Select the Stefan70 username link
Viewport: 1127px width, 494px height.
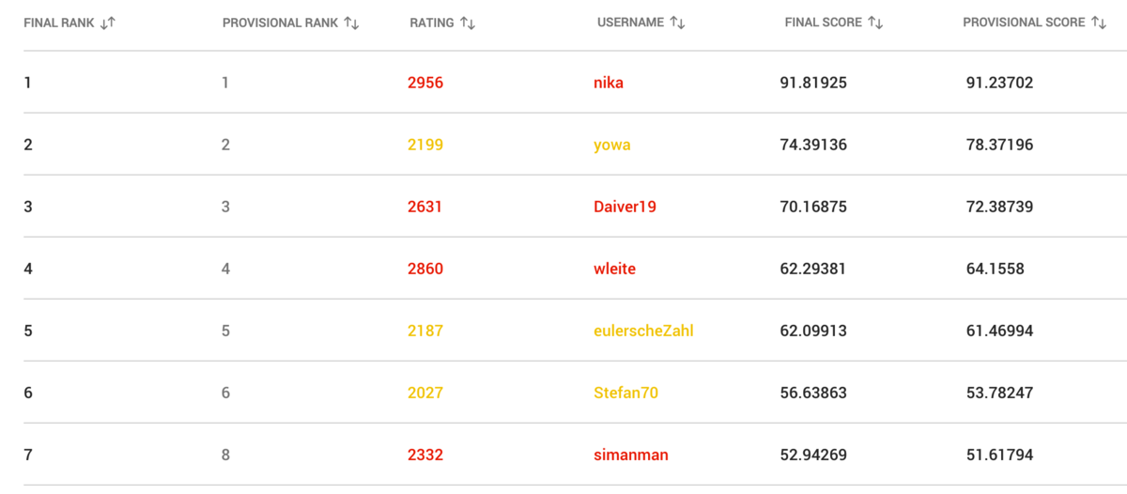click(625, 393)
